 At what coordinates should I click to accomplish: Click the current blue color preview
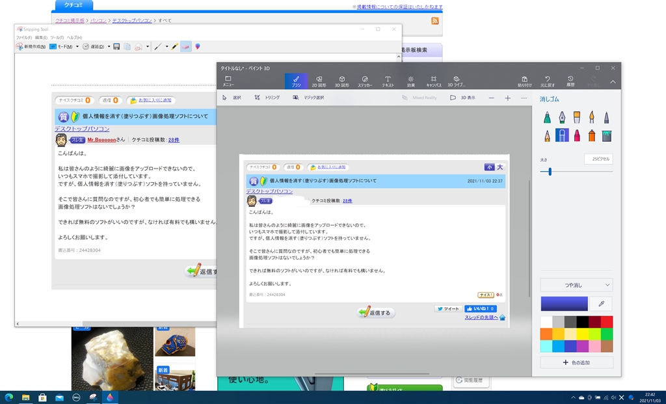click(564, 304)
